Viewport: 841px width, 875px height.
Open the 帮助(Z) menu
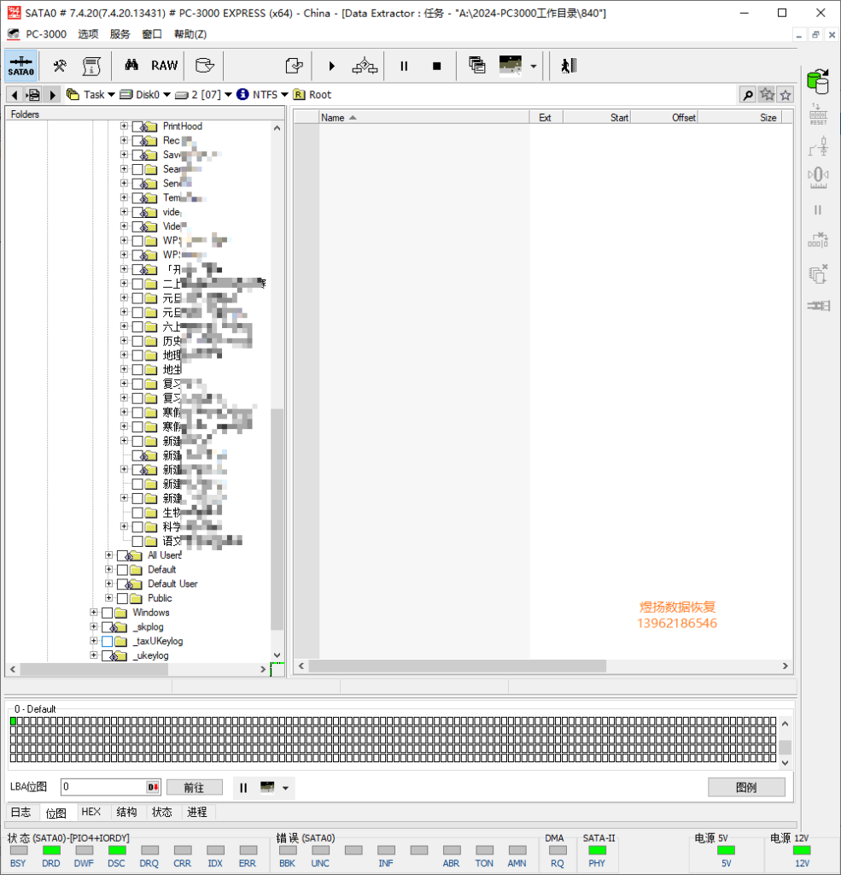pyautogui.click(x=190, y=34)
